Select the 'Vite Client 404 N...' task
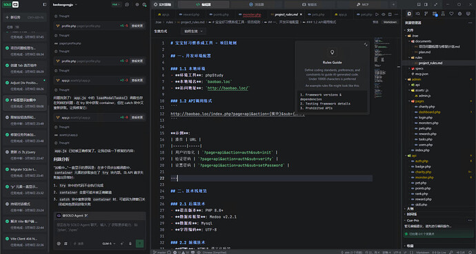The image size is (476, 254). coord(26,242)
